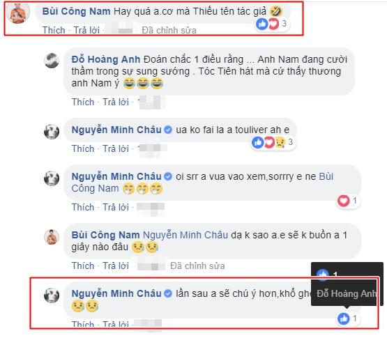Click Trả lời under Bùi Công Nam's top comment
This screenshot has height=338, width=387.
point(86,31)
